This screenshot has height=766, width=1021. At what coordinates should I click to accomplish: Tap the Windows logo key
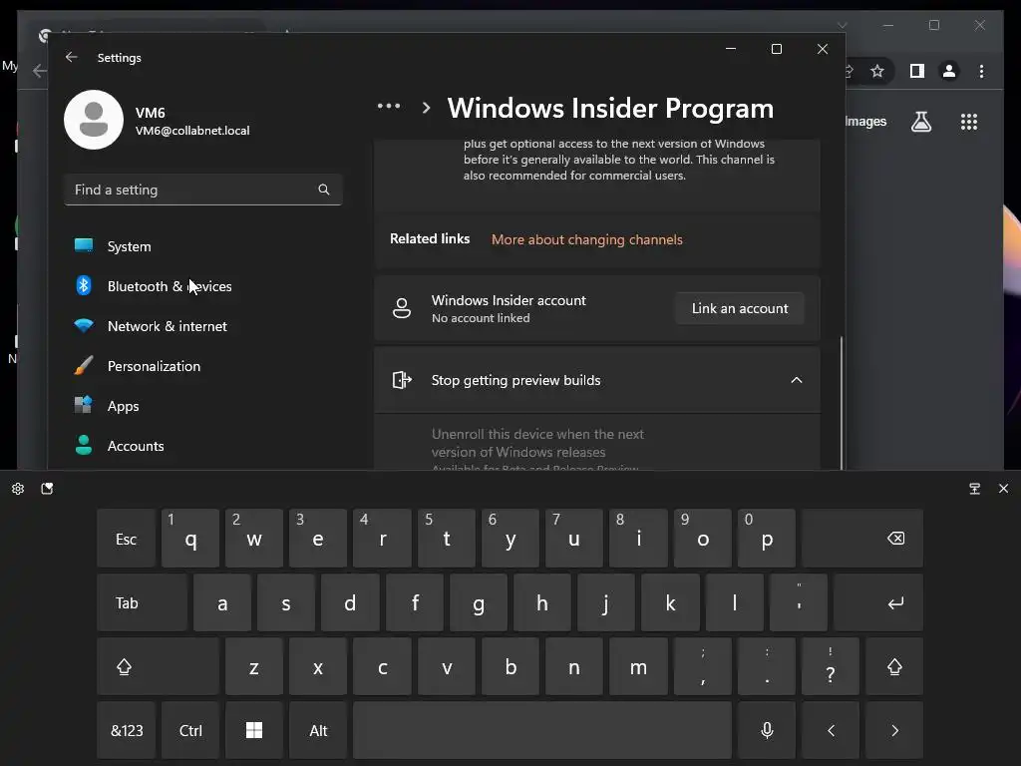tap(254, 730)
